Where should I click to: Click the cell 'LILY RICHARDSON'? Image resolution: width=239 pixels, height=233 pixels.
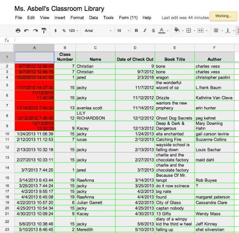point(96,116)
